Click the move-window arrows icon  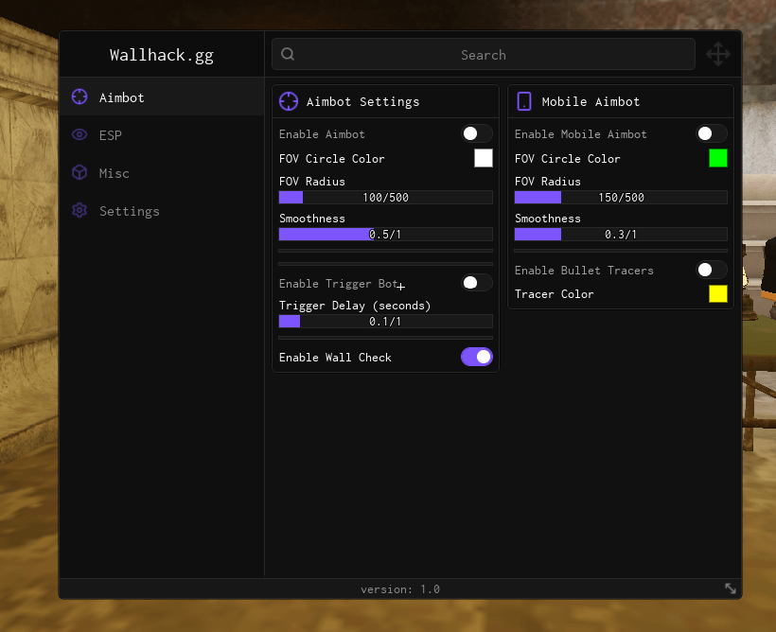click(718, 54)
